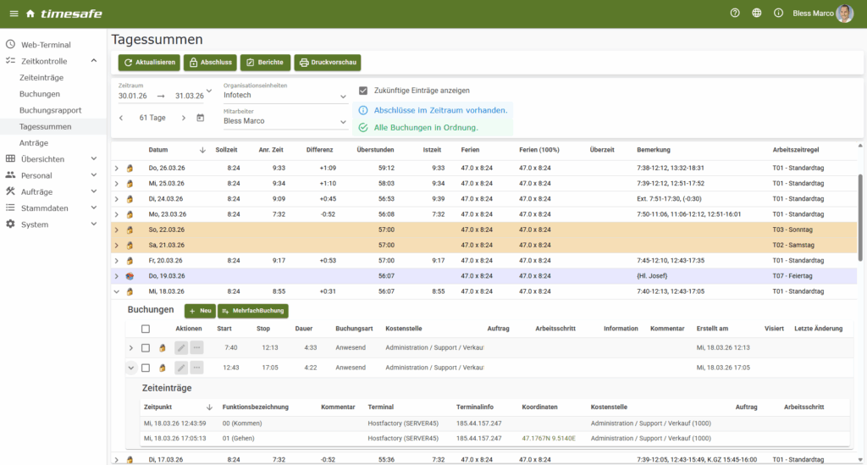Click lock icon on Do, 26.03.26 row
867x465 pixels.
click(x=130, y=168)
